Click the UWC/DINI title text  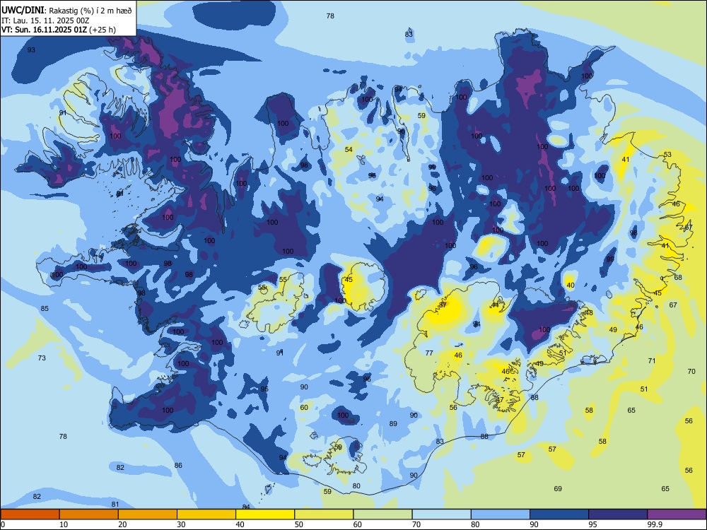(x=23, y=10)
